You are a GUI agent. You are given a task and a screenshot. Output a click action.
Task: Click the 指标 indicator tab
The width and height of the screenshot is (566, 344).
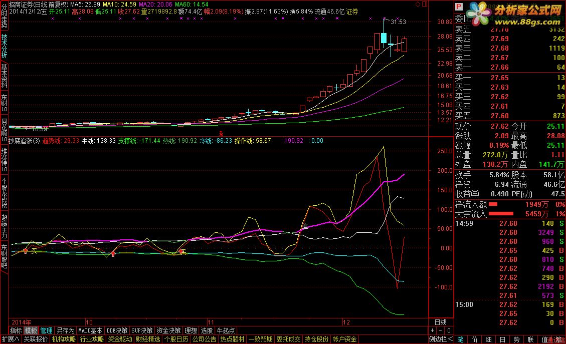tap(16, 330)
